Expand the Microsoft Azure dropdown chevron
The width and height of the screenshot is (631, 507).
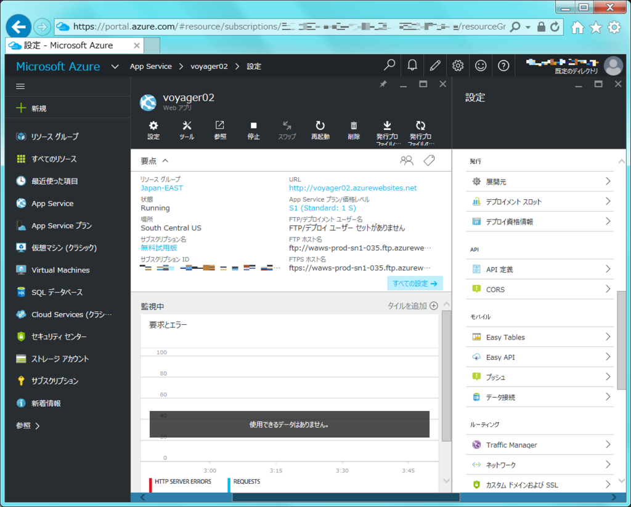(115, 66)
